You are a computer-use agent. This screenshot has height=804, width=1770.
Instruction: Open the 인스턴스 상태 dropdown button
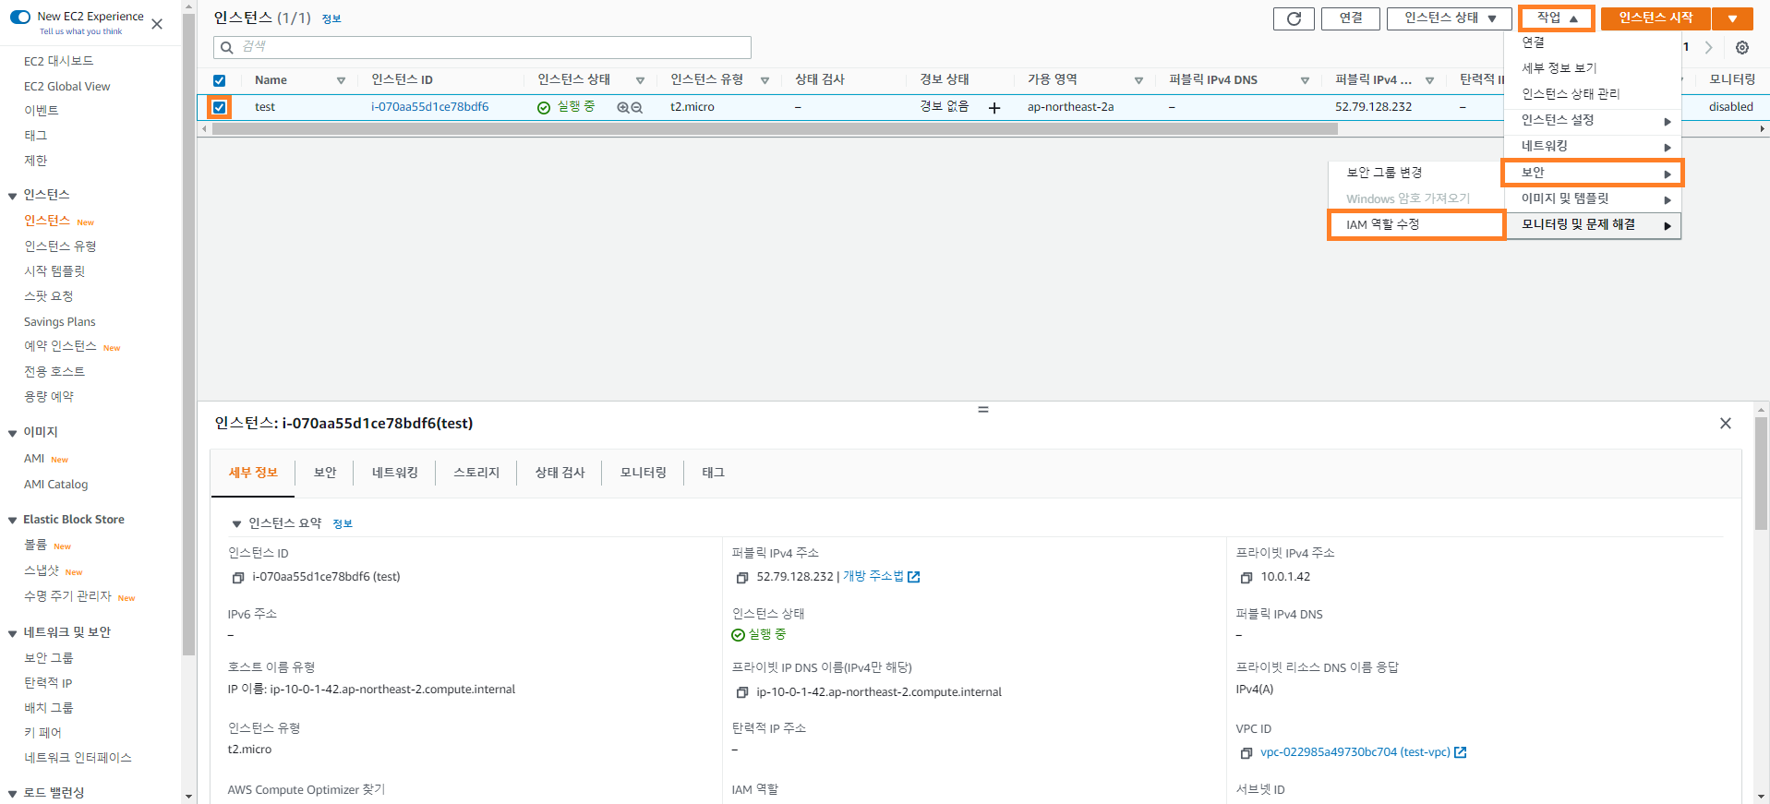click(1449, 18)
